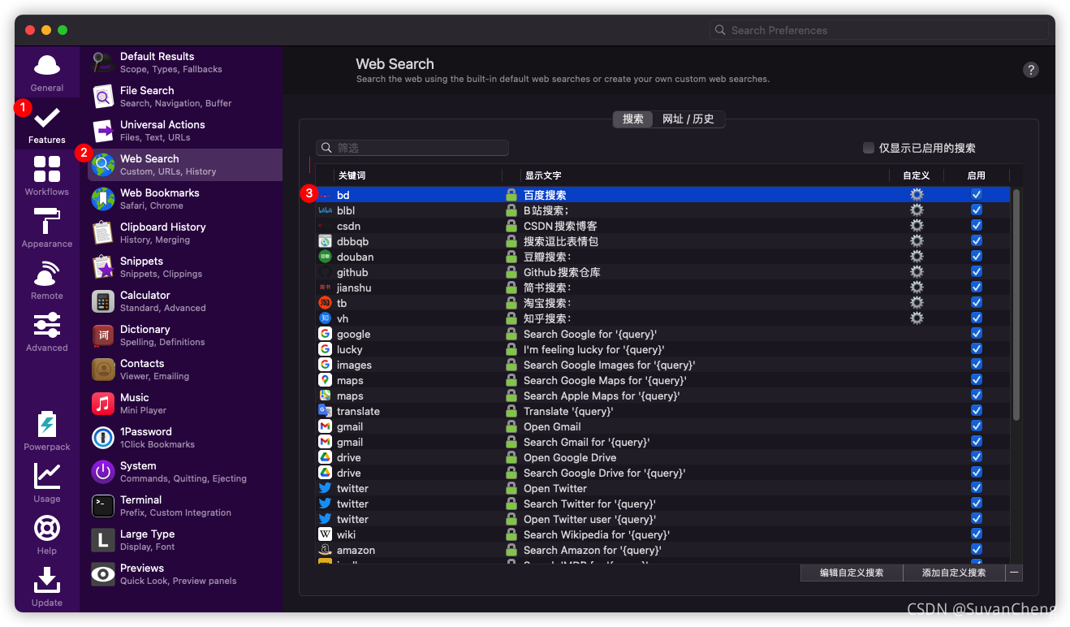Click the lock icon beside B站搜索
This screenshot has width=1070, height=627.
[x=511, y=210]
